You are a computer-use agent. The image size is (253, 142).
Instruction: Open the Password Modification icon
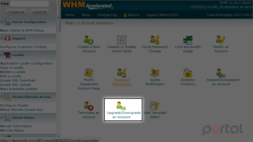pyautogui.click(x=122, y=73)
